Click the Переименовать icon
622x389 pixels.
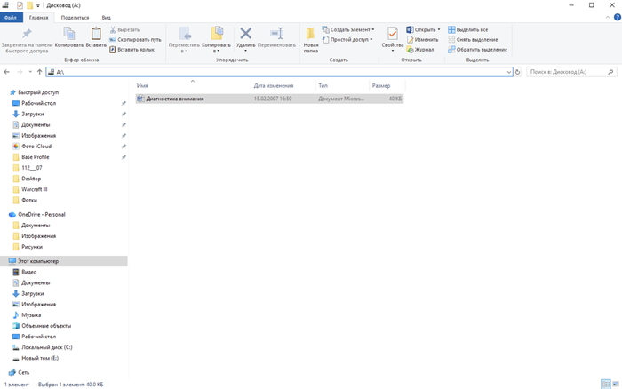(276, 34)
